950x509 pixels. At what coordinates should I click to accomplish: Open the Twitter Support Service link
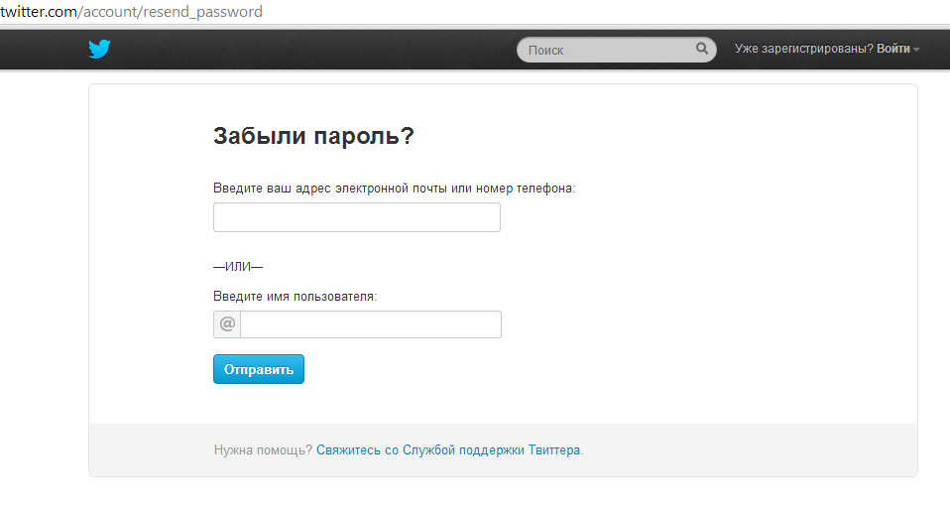pos(448,449)
